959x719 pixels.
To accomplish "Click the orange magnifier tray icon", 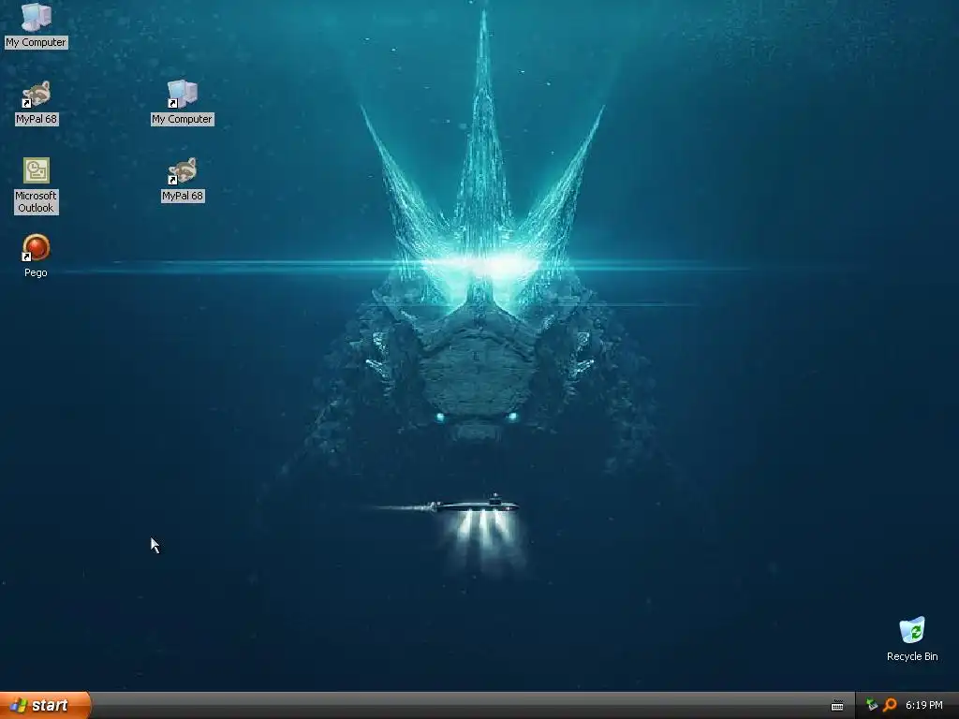I will (x=890, y=706).
